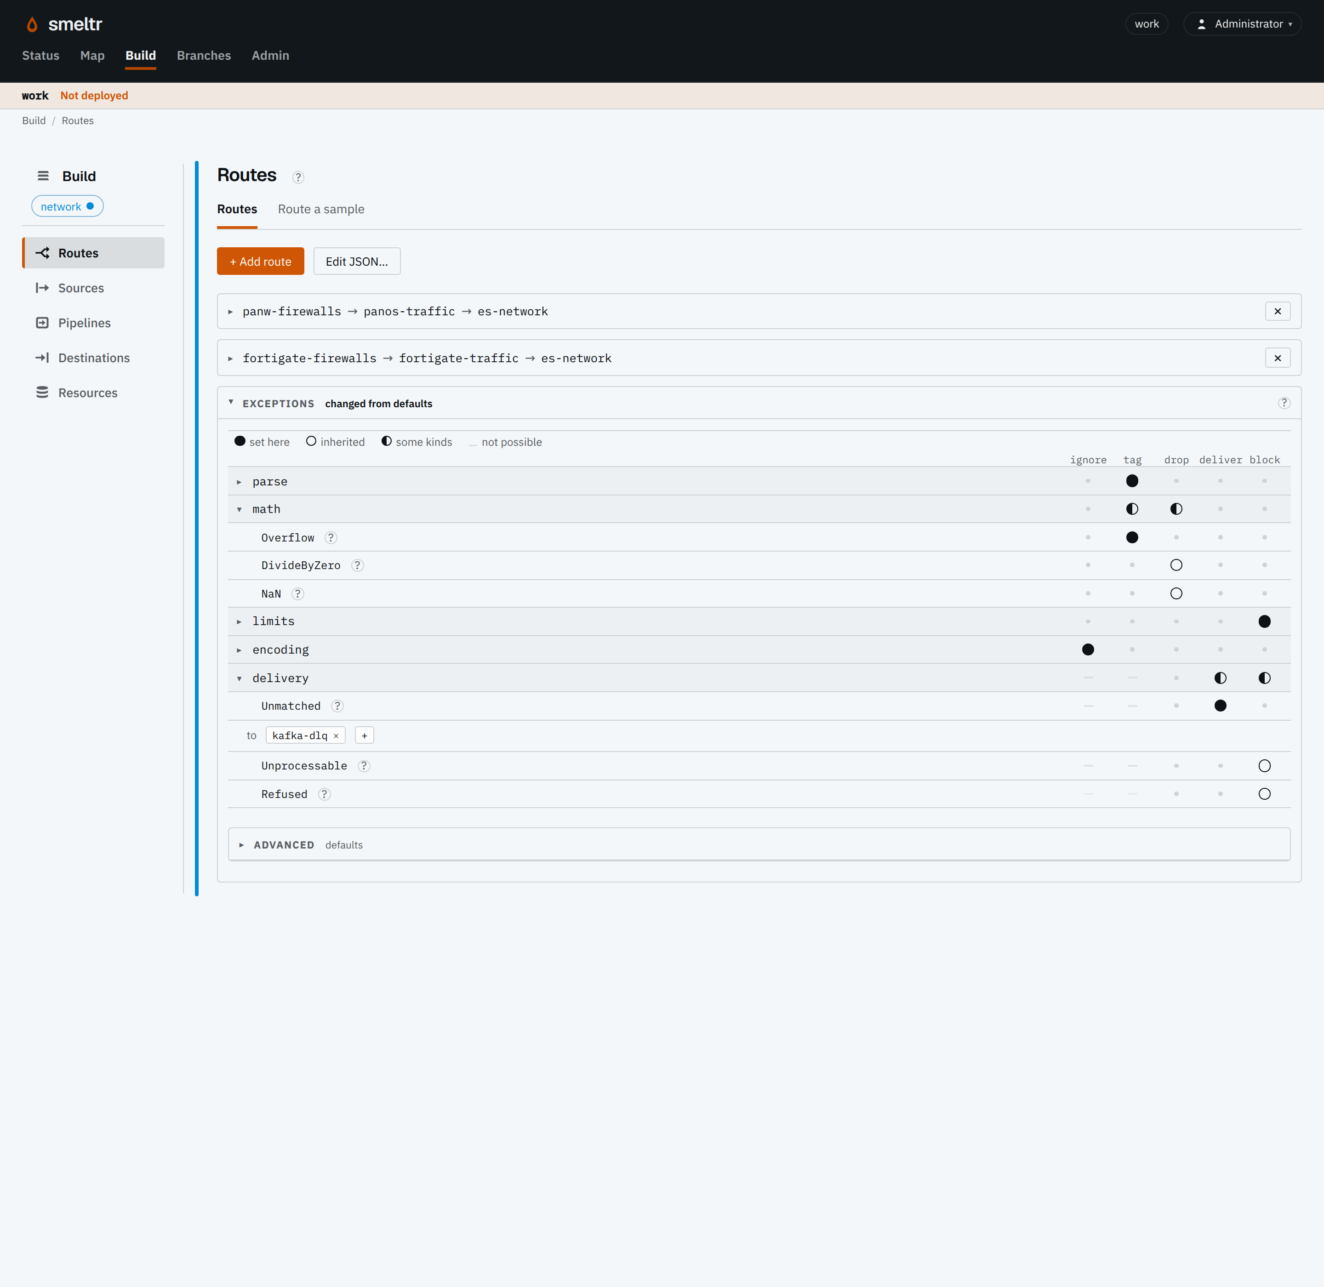Screen dimensions: 1324x1287
Task: Collapse the Exceptions section
Action: (231, 402)
